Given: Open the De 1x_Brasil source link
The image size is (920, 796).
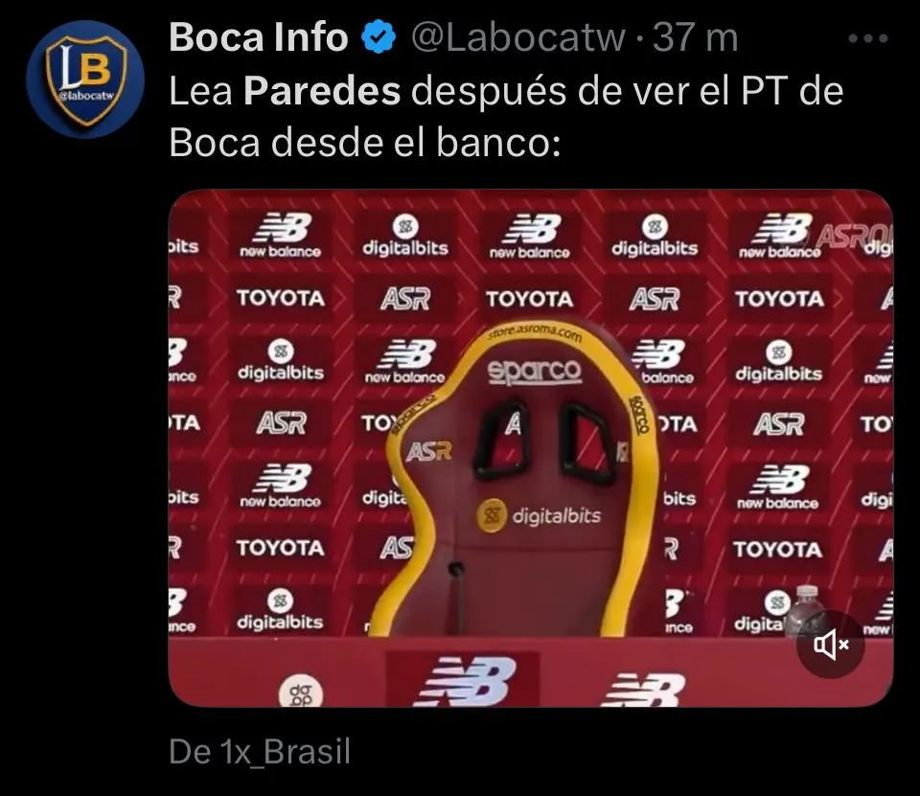Looking at the screenshot, I should coord(260,751).
